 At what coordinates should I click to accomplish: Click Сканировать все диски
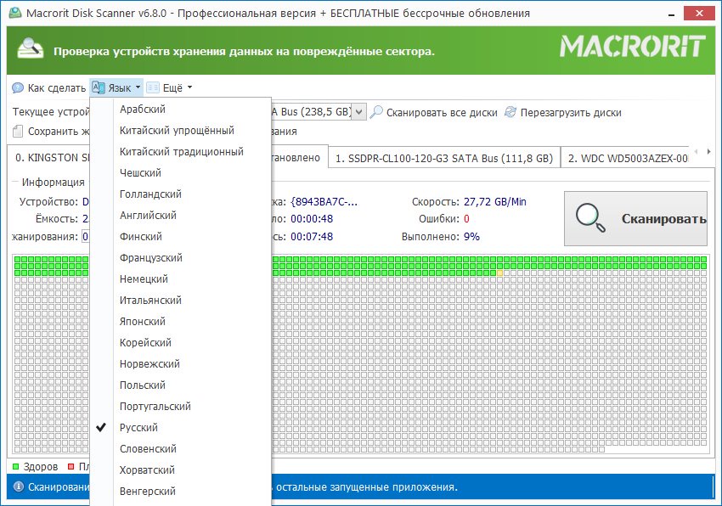[x=434, y=112]
